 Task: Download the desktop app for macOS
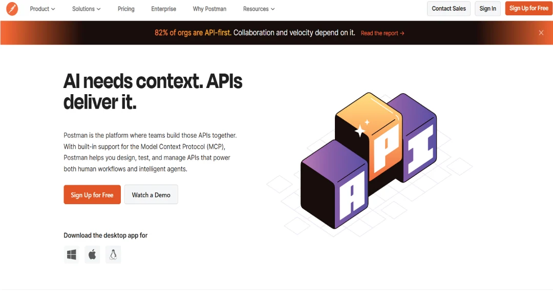[x=92, y=254]
